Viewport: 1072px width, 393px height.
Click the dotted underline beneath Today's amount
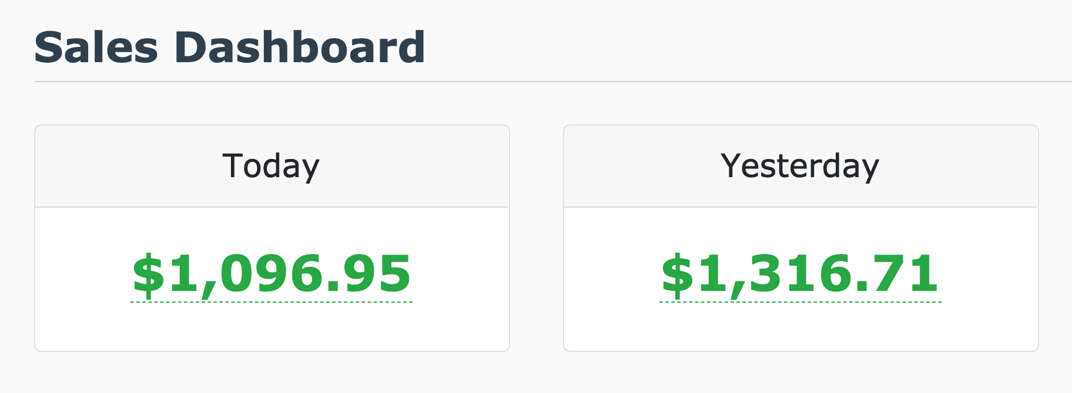(x=272, y=302)
